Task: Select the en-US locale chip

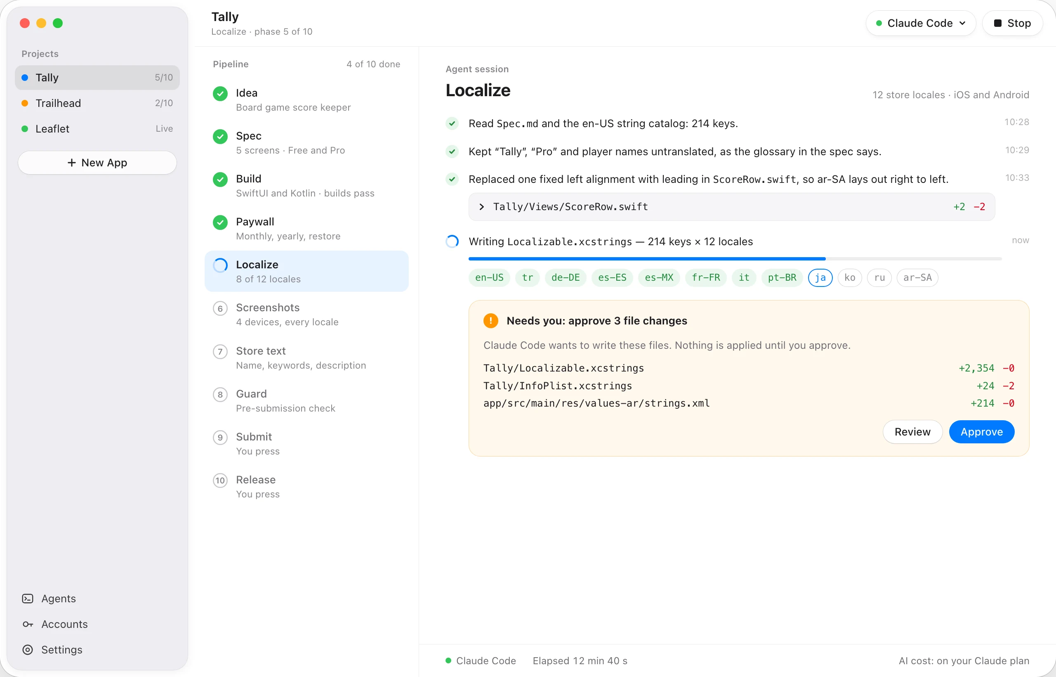Action: [x=489, y=277]
